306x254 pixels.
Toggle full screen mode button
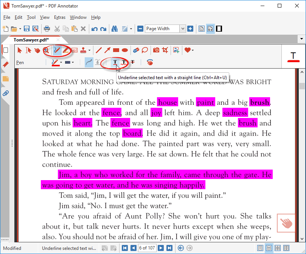(x=219, y=29)
